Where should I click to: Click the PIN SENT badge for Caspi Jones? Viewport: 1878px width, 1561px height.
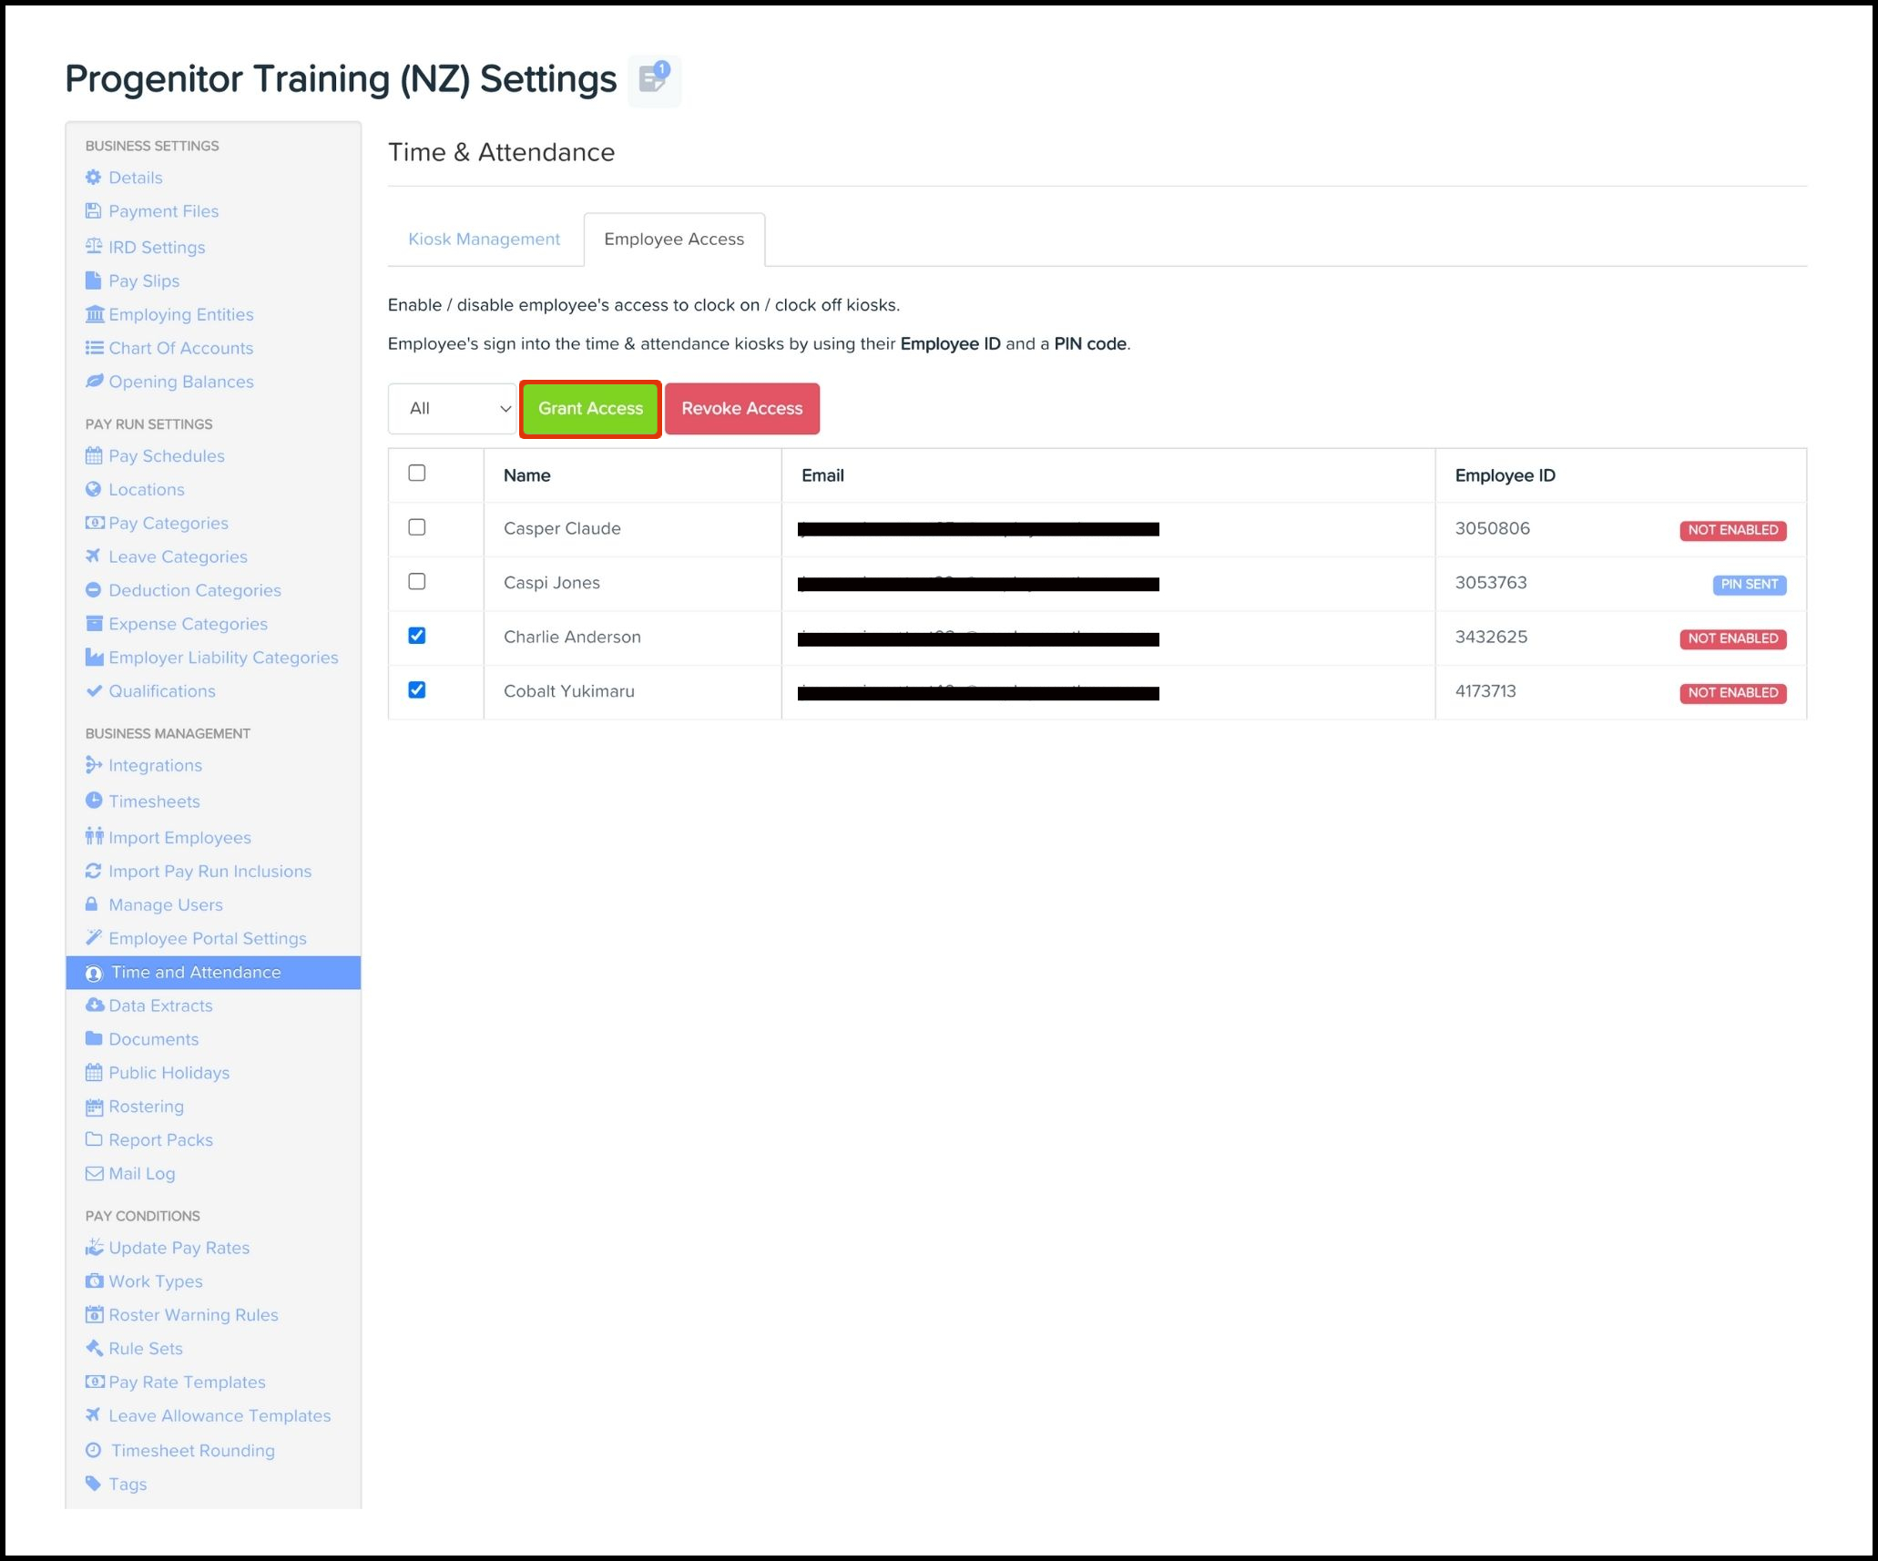(1748, 584)
